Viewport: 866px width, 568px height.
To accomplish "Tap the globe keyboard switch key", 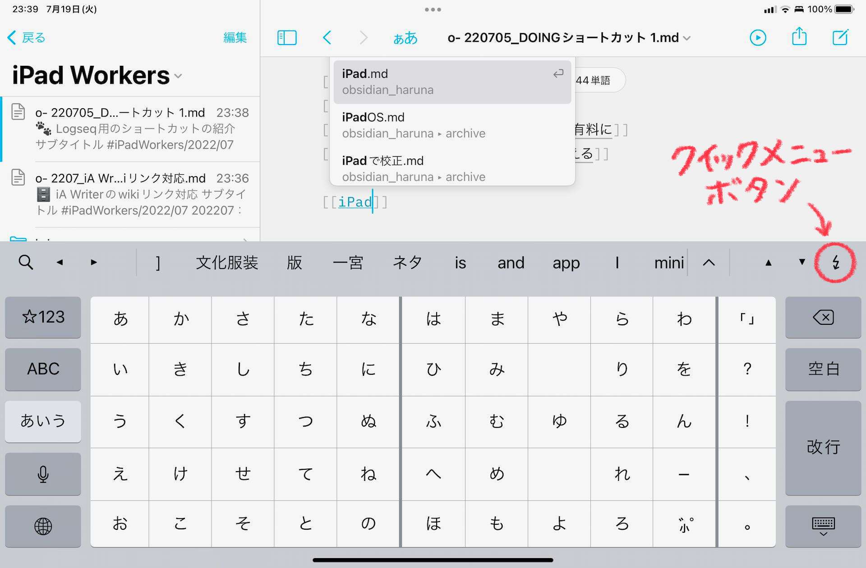I will (x=43, y=526).
